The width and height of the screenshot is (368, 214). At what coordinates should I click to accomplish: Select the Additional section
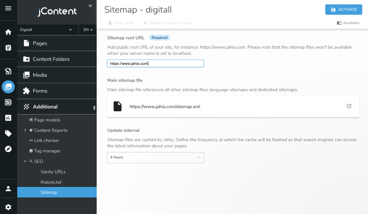tap(57, 107)
